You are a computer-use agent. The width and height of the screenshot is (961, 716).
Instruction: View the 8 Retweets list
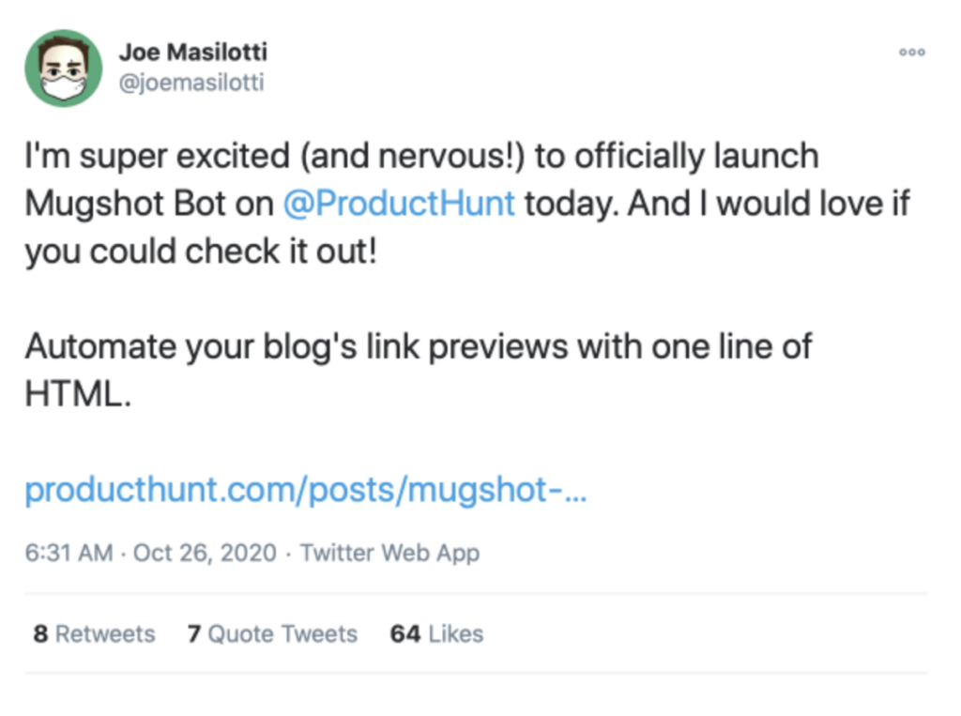click(94, 634)
